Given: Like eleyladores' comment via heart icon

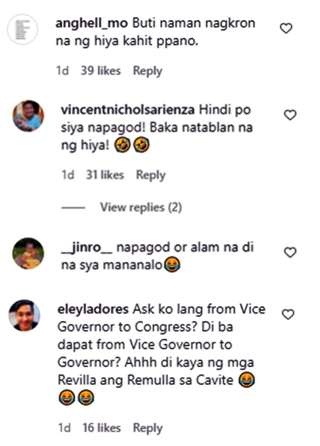Looking at the screenshot, I should point(288,314).
